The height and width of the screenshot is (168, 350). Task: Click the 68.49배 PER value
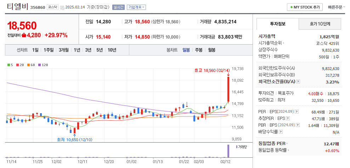tap(318, 112)
